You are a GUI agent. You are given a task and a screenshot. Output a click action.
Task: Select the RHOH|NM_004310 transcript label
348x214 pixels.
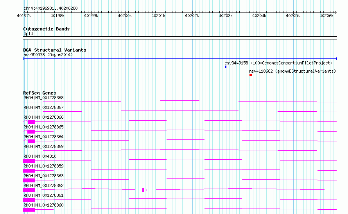[x=40, y=156]
